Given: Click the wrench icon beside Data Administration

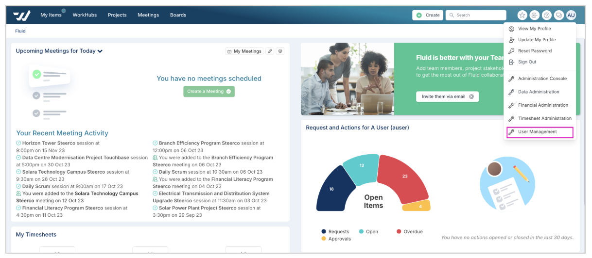Looking at the screenshot, I should click(511, 92).
